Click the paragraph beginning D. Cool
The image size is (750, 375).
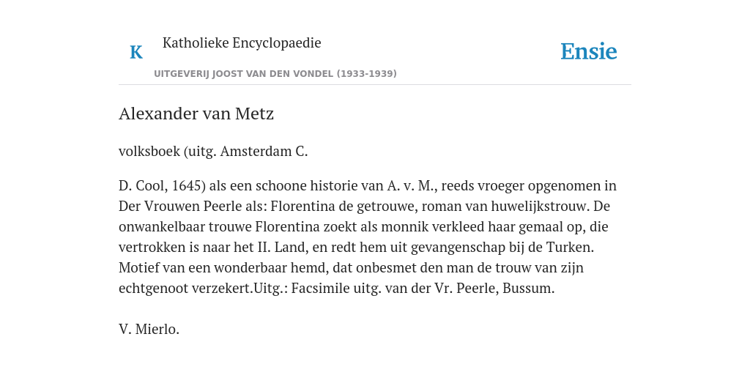(368, 237)
